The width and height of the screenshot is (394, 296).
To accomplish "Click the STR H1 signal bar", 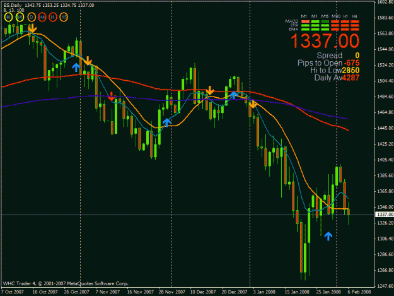I will click(345, 25).
